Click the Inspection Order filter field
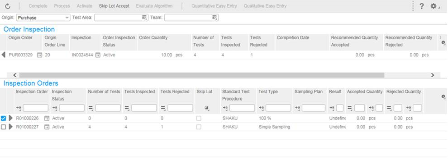Image resolution: width=448 pixels, height=165 pixels. [36, 108]
